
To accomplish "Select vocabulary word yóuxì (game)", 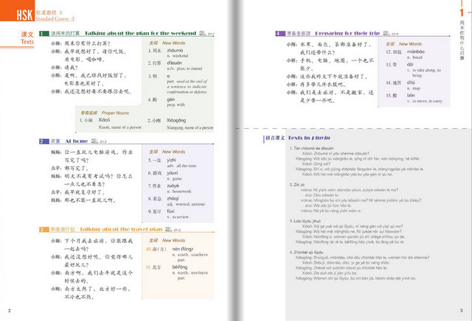I will point(173,173).
